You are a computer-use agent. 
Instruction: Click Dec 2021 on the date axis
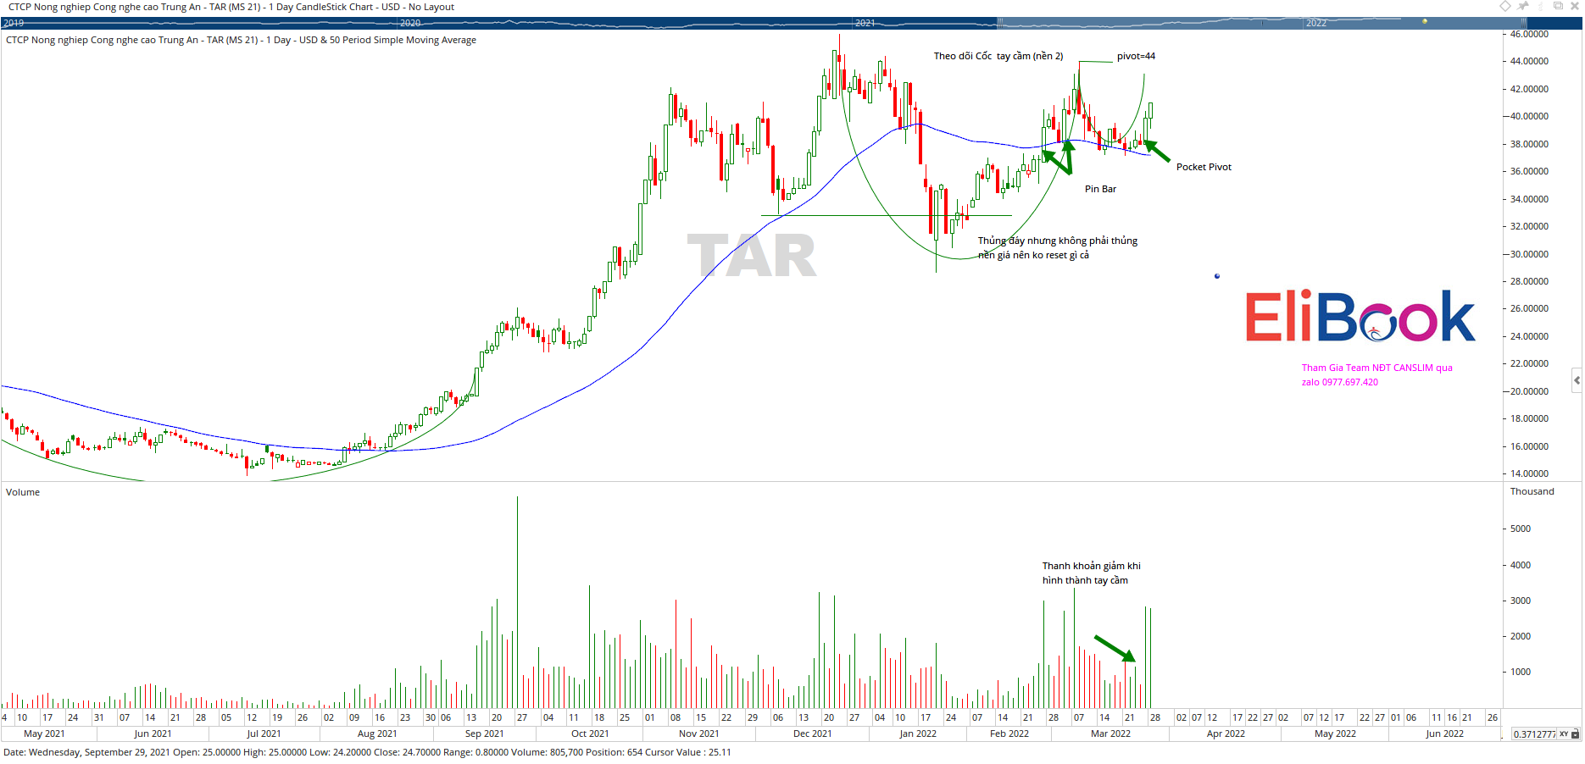[x=812, y=734]
